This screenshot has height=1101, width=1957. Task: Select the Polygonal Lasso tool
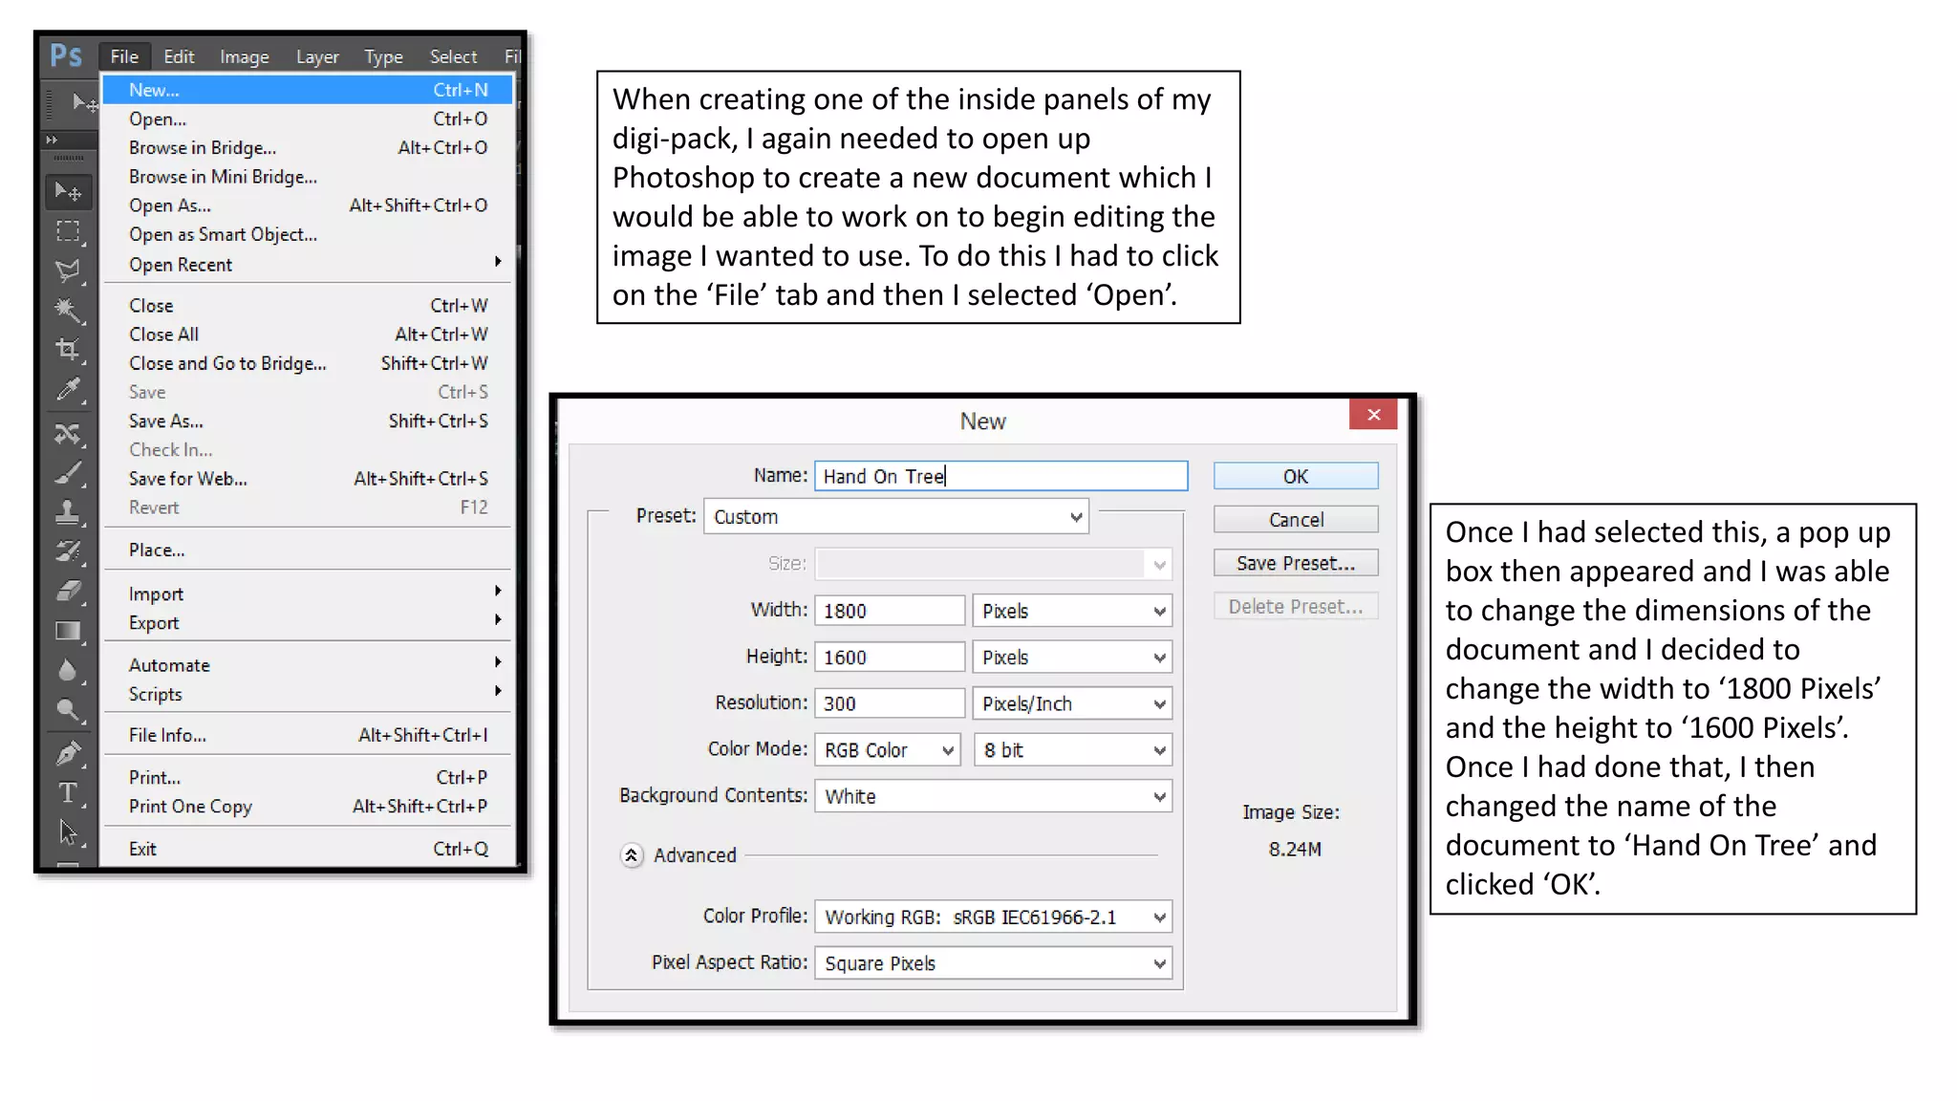point(68,270)
